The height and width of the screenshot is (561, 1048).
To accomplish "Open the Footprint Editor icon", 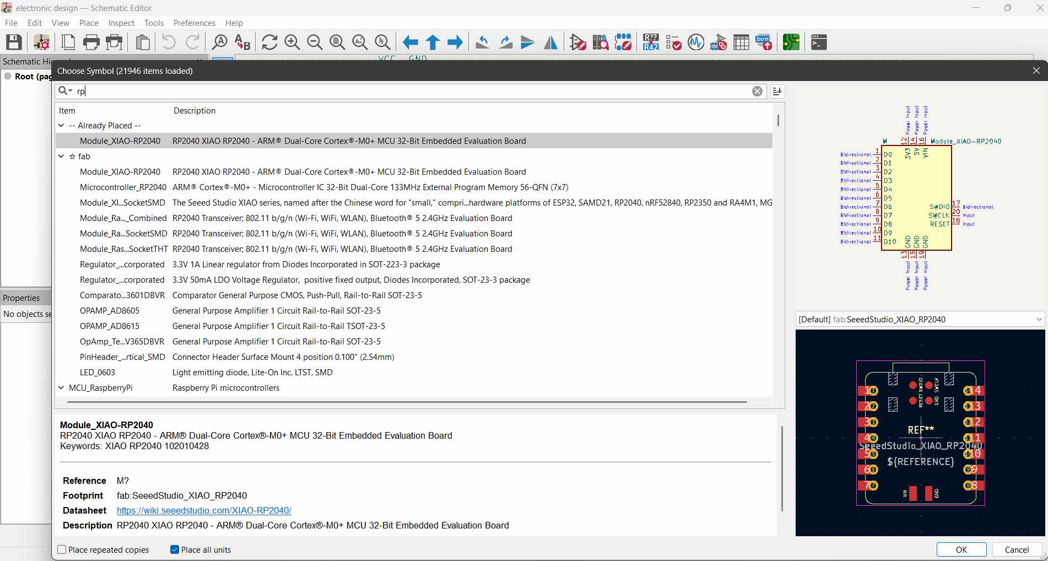I will (623, 42).
